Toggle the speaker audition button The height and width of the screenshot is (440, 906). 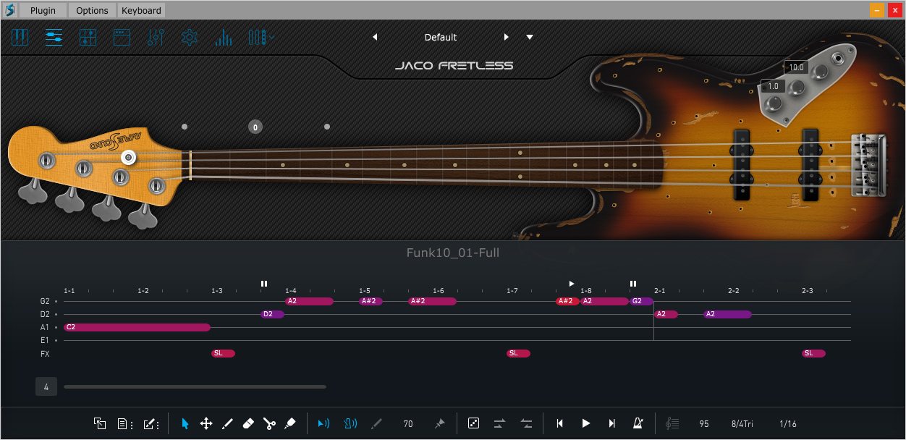323,423
